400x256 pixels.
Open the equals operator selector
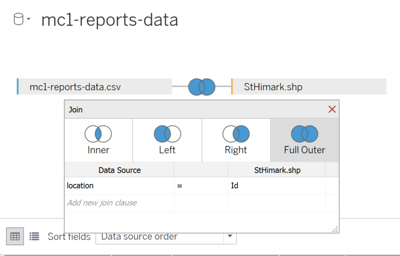point(201,186)
